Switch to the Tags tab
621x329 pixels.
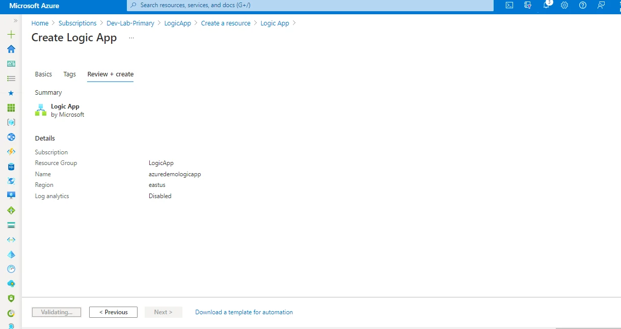click(69, 74)
